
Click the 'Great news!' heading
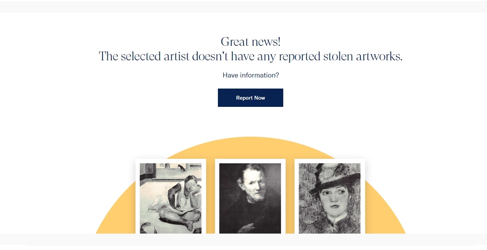(x=251, y=42)
